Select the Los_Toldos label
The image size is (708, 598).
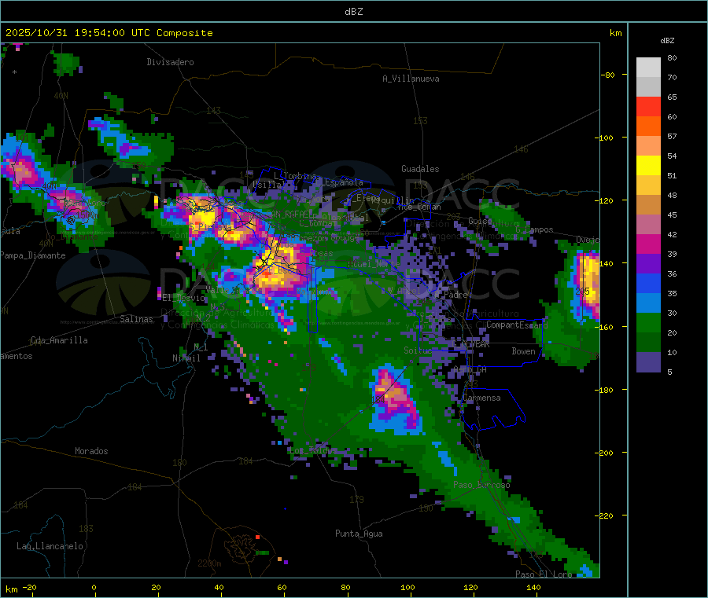click(313, 450)
